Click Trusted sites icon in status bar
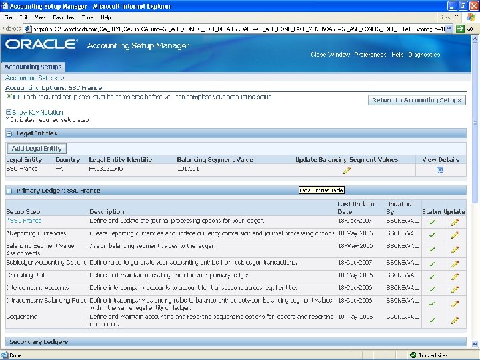 [413, 355]
